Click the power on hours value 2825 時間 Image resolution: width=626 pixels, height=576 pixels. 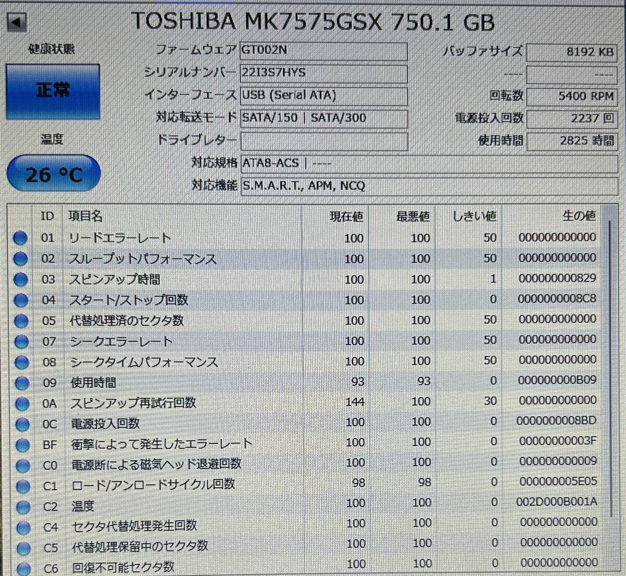572,141
